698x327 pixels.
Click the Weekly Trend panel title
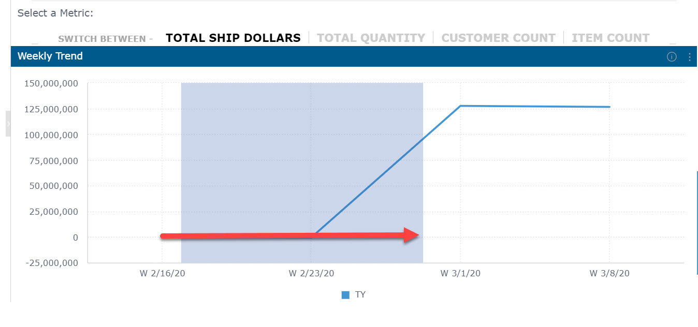pos(50,56)
